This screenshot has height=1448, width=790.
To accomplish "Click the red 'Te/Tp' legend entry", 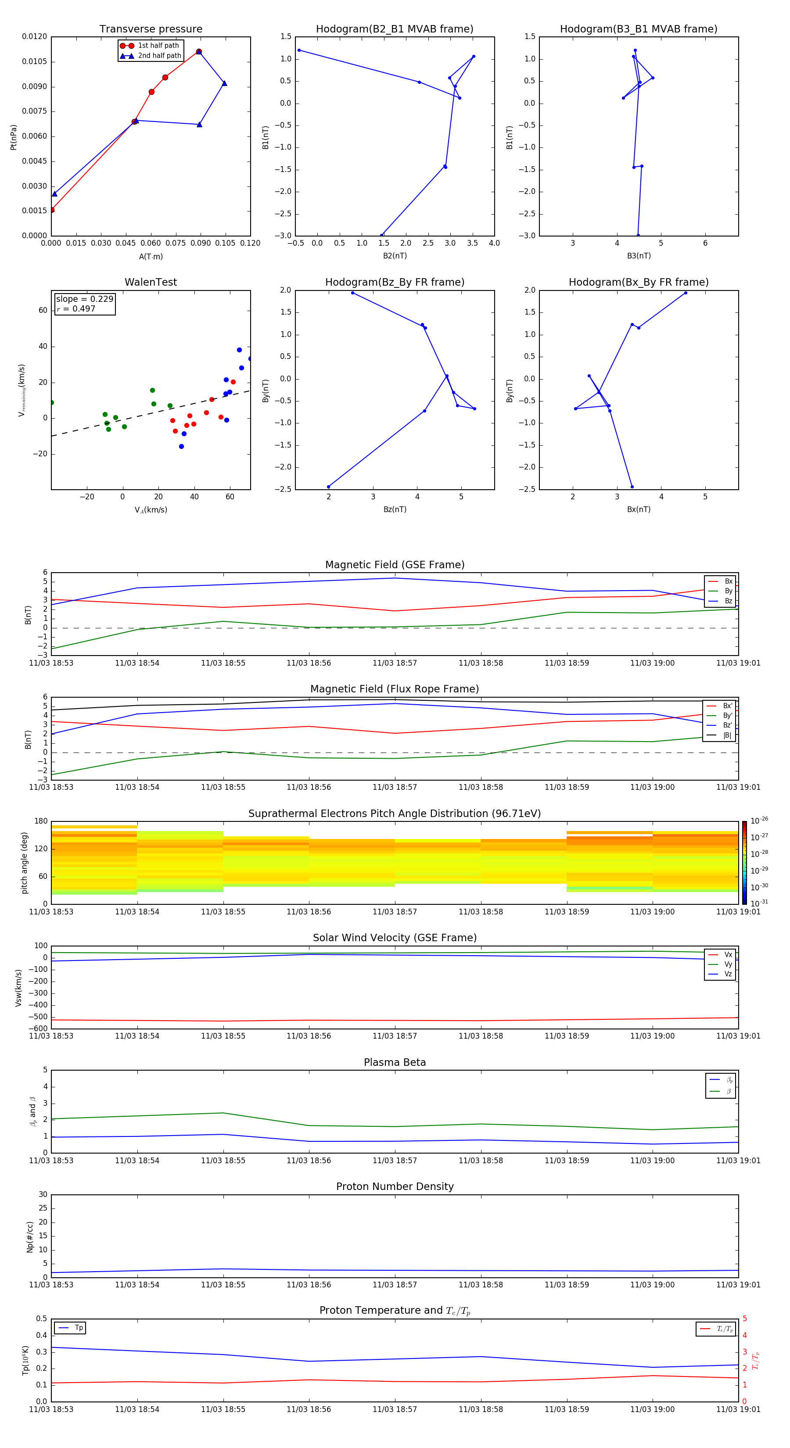I will tap(716, 1330).
